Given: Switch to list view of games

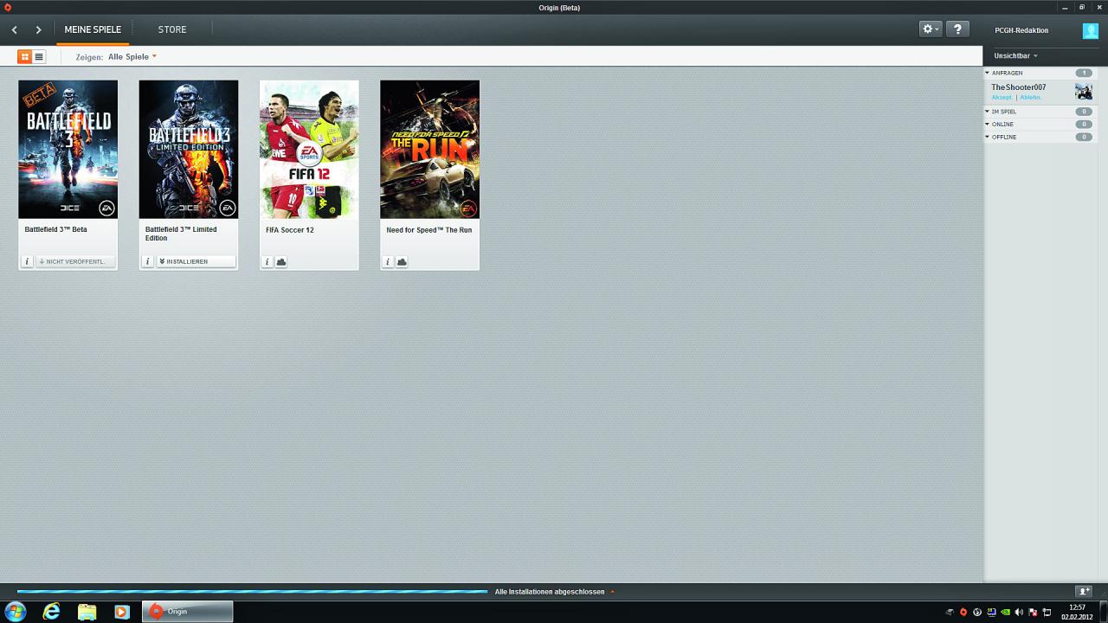Looking at the screenshot, I should coord(39,57).
